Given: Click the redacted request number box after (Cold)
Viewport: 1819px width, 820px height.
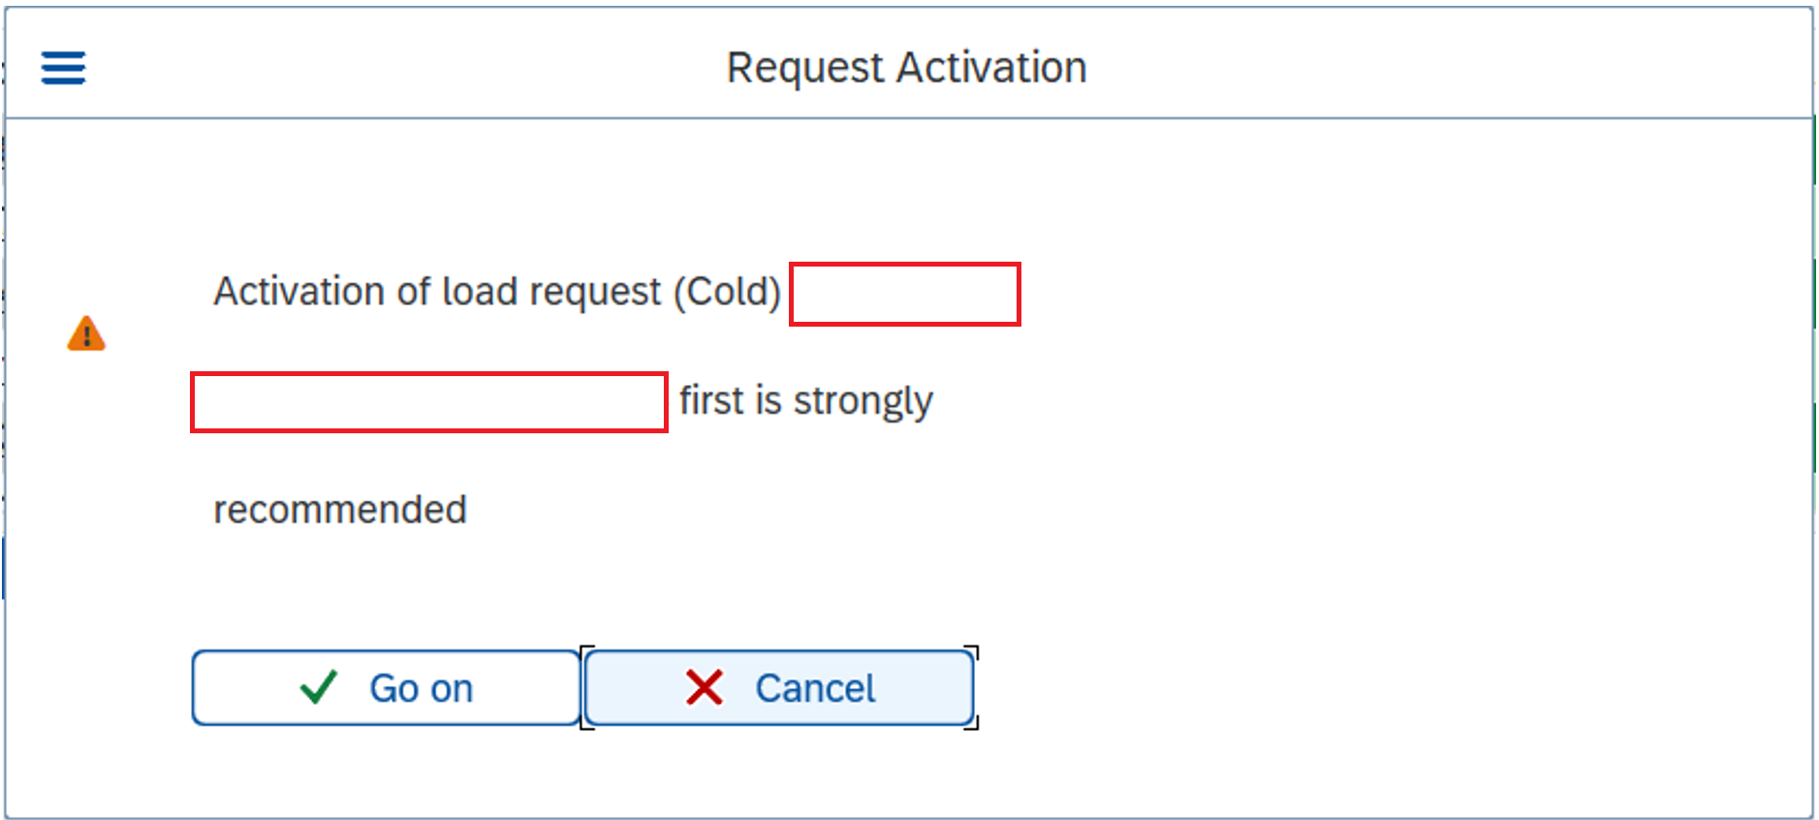Looking at the screenshot, I should click(x=905, y=294).
